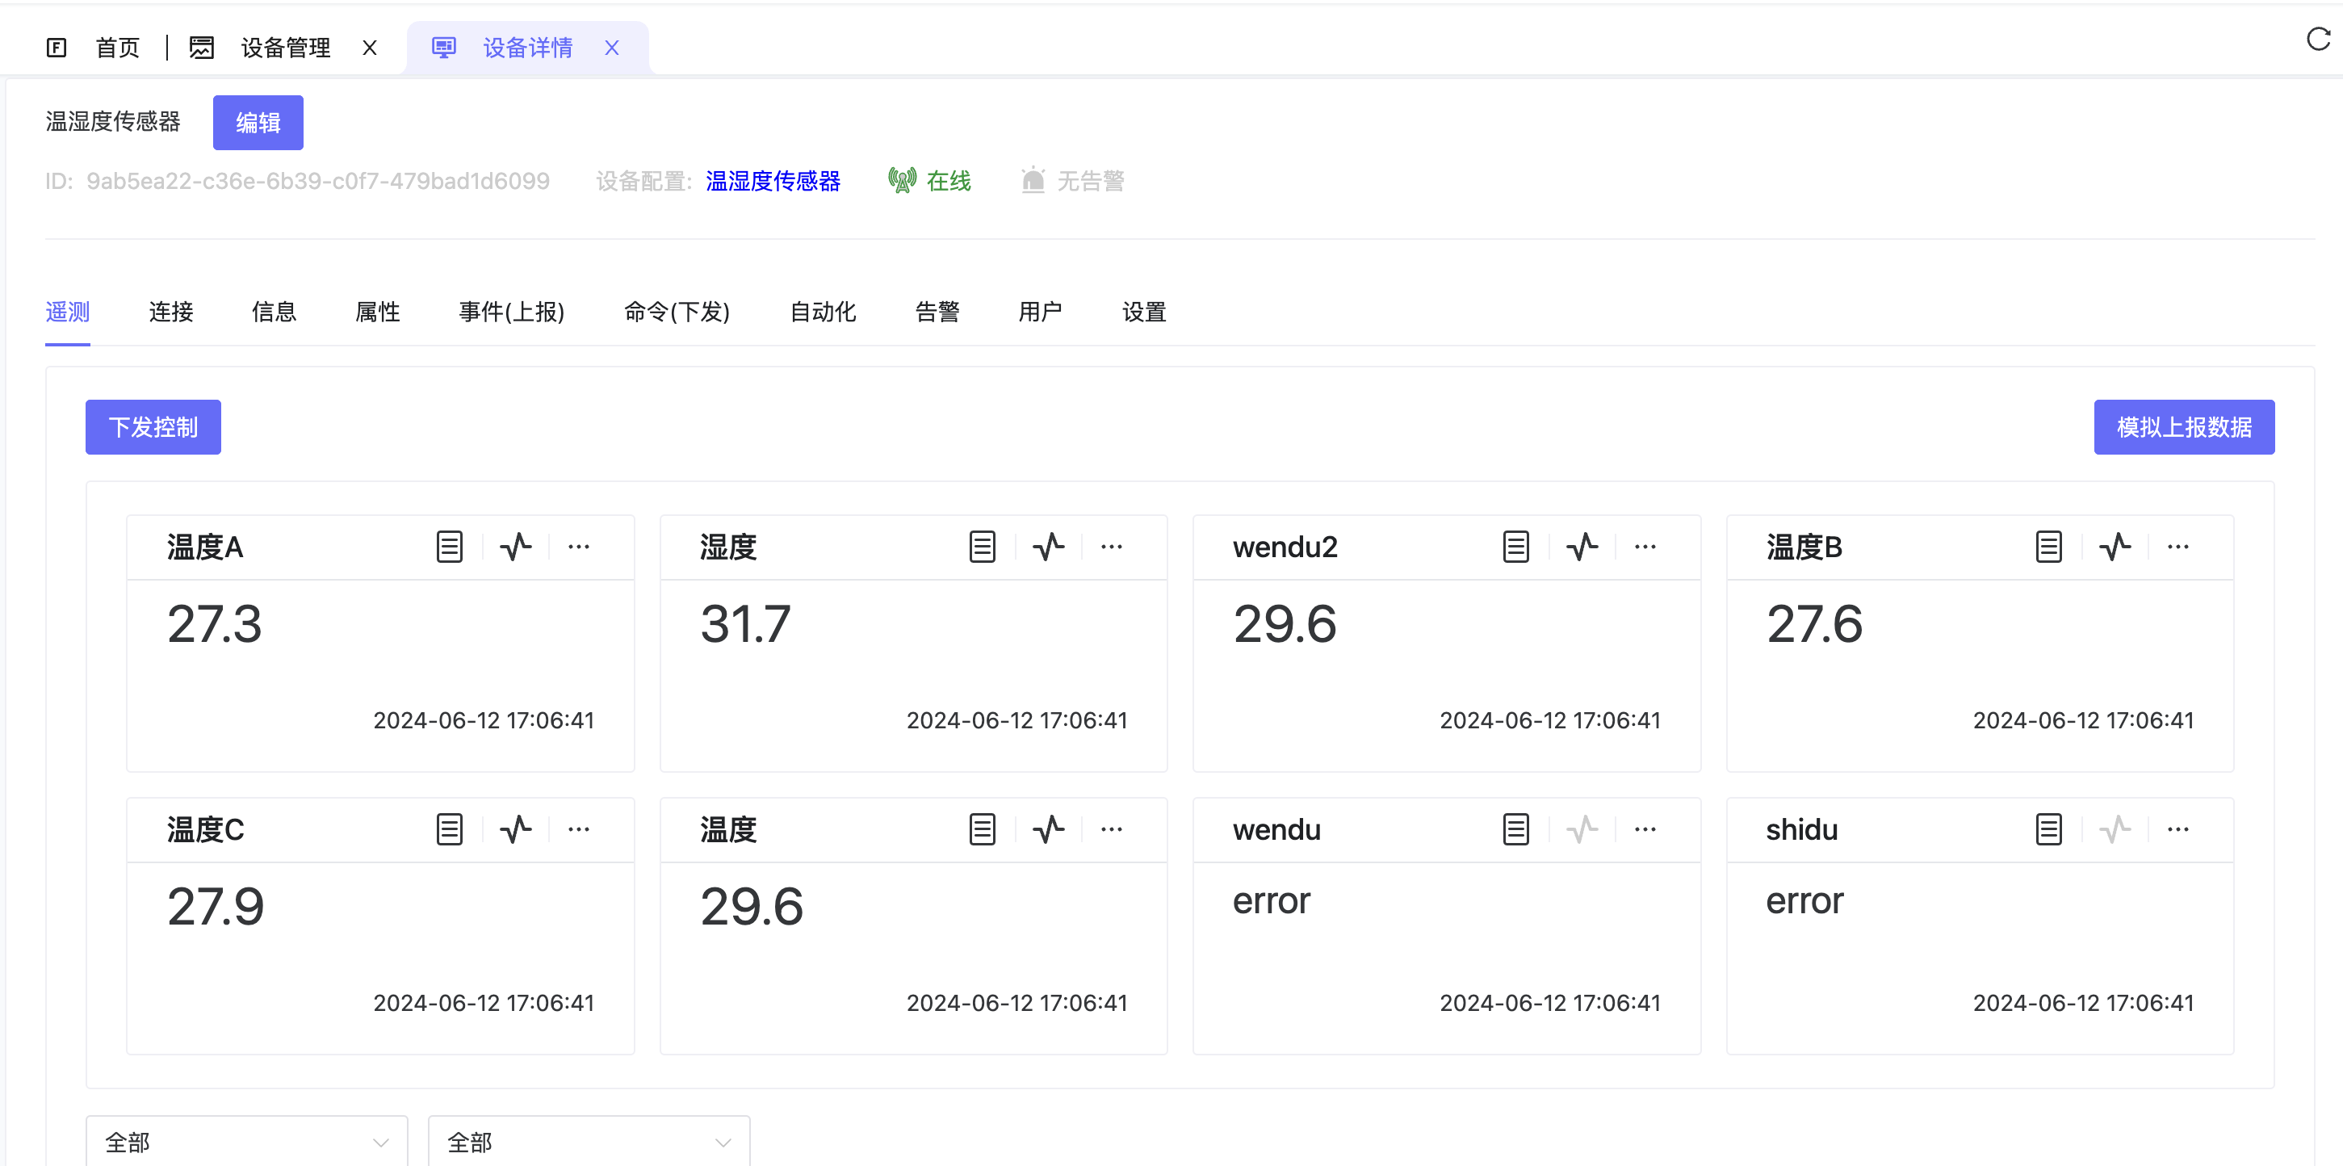This screenshot has width=2343, height=1166.
Task: Expand the second 全部 dropdown
Action: [589, 1142]
